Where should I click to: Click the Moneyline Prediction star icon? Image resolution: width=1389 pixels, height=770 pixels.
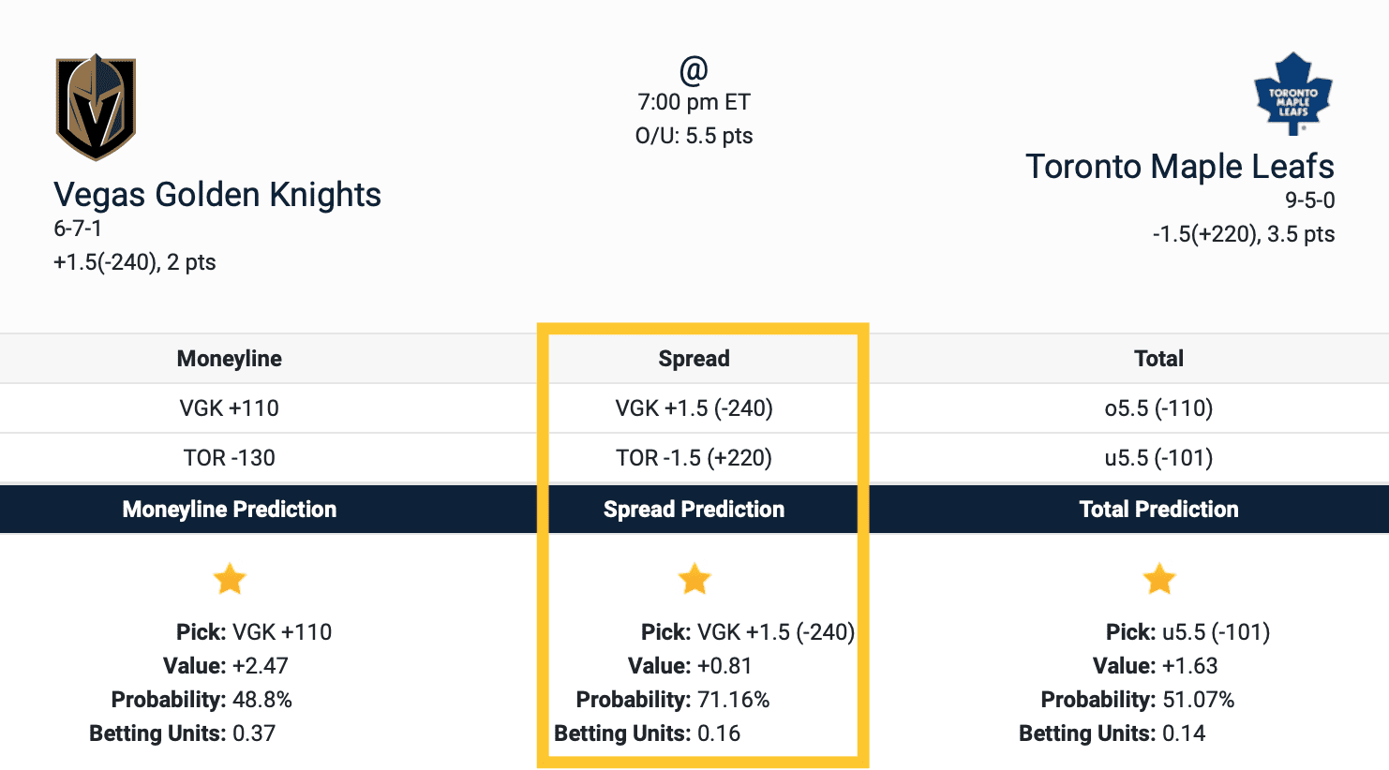230,579
